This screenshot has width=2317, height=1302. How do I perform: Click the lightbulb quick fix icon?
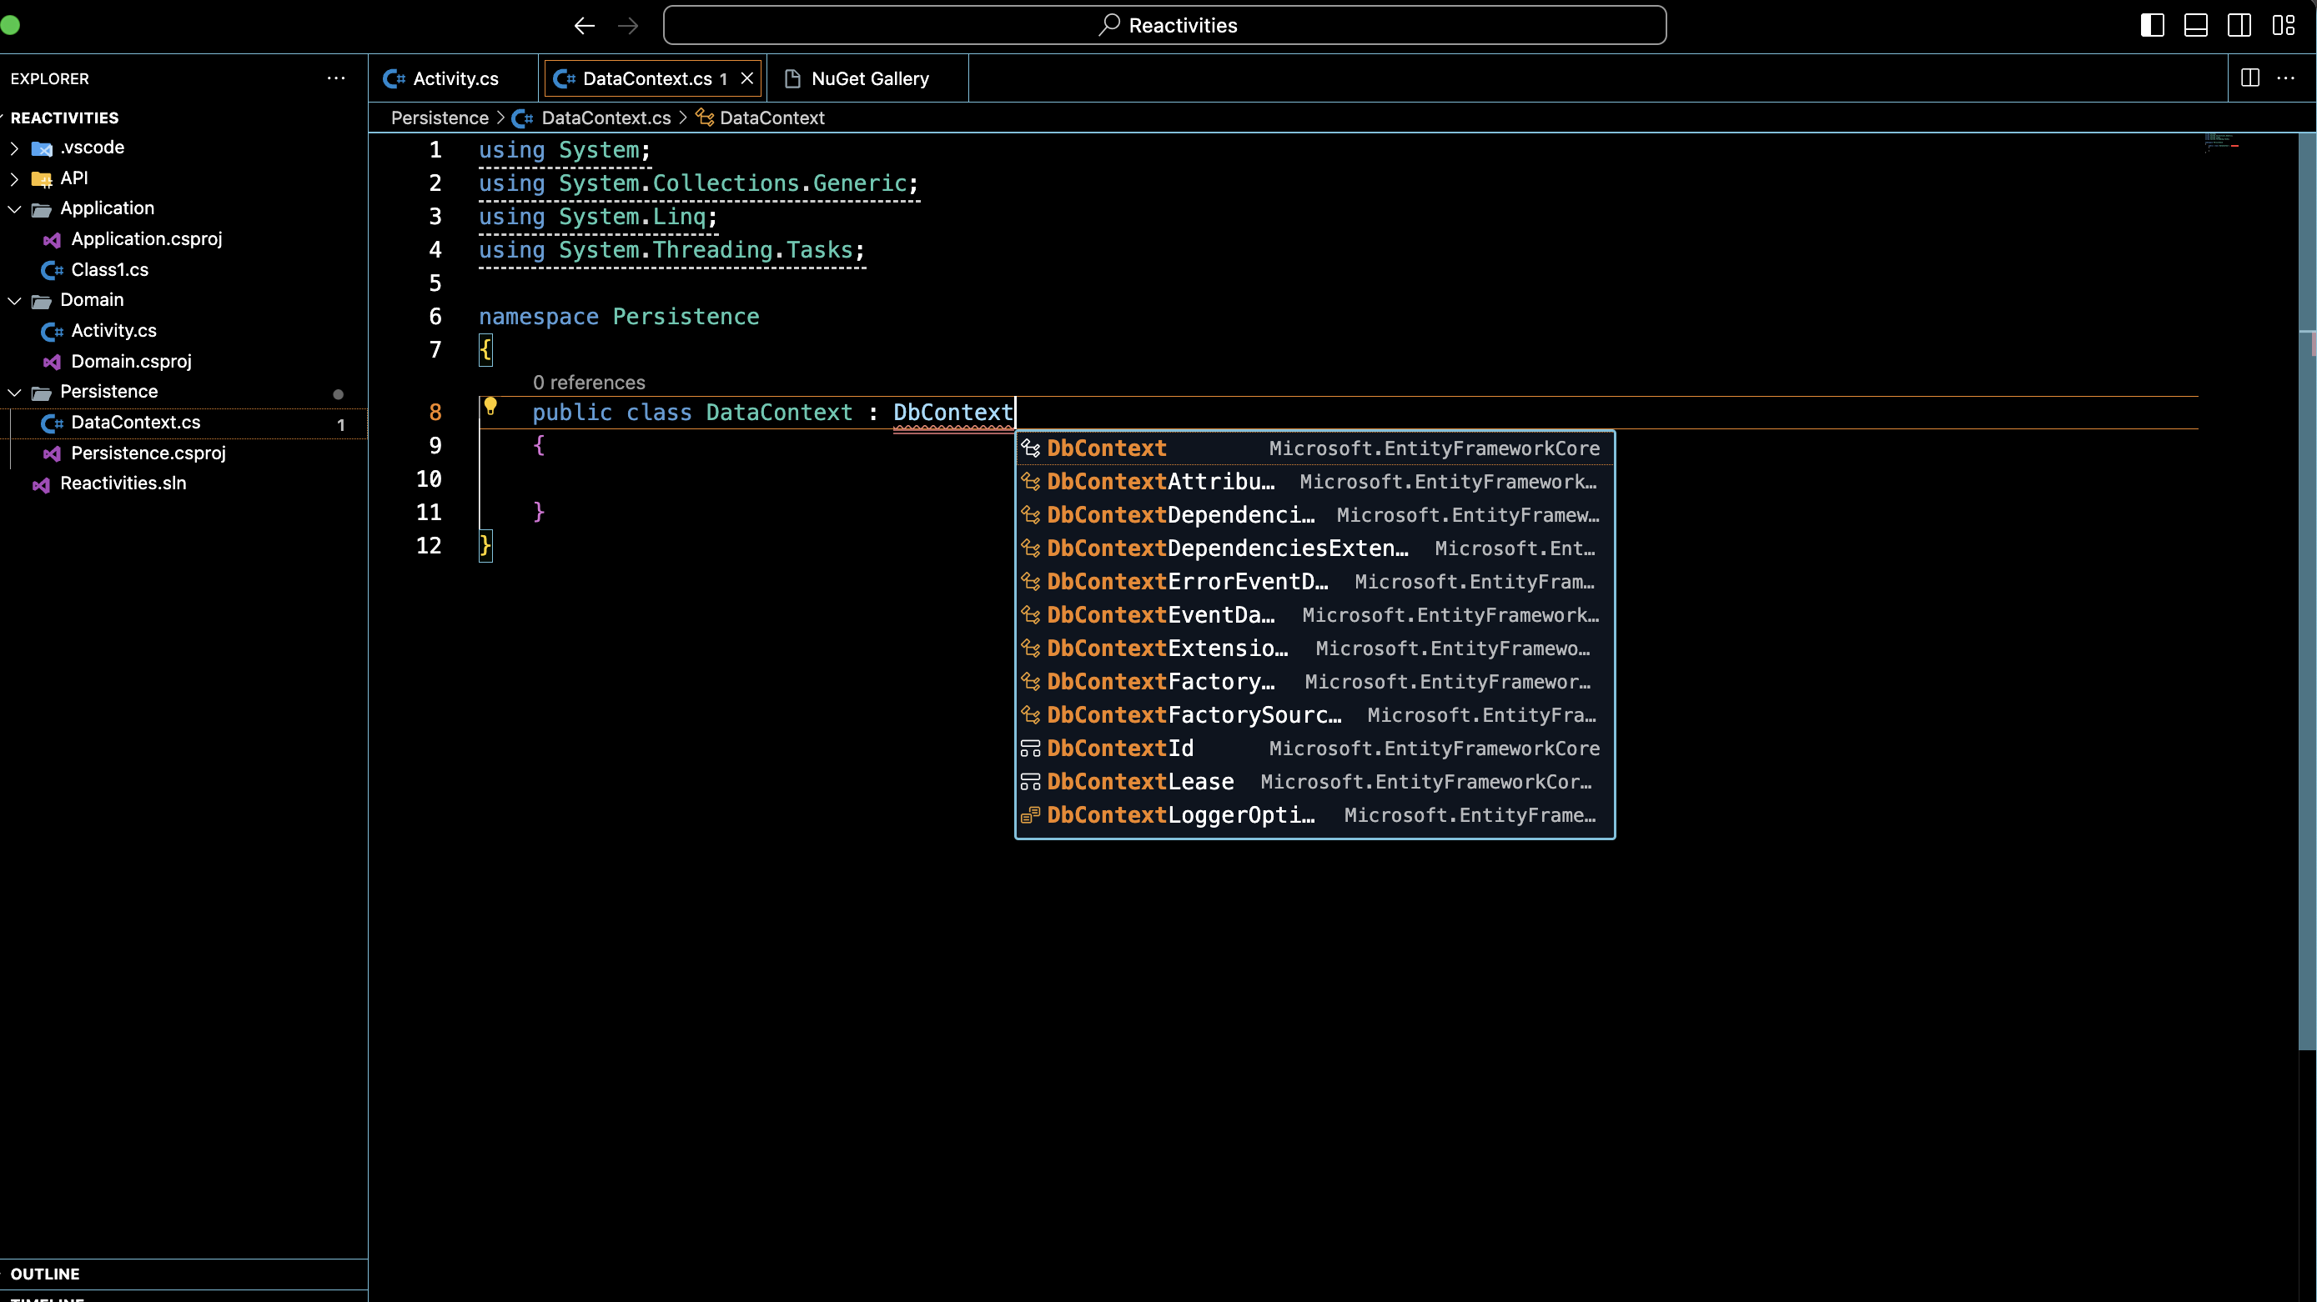pos(490,407)
